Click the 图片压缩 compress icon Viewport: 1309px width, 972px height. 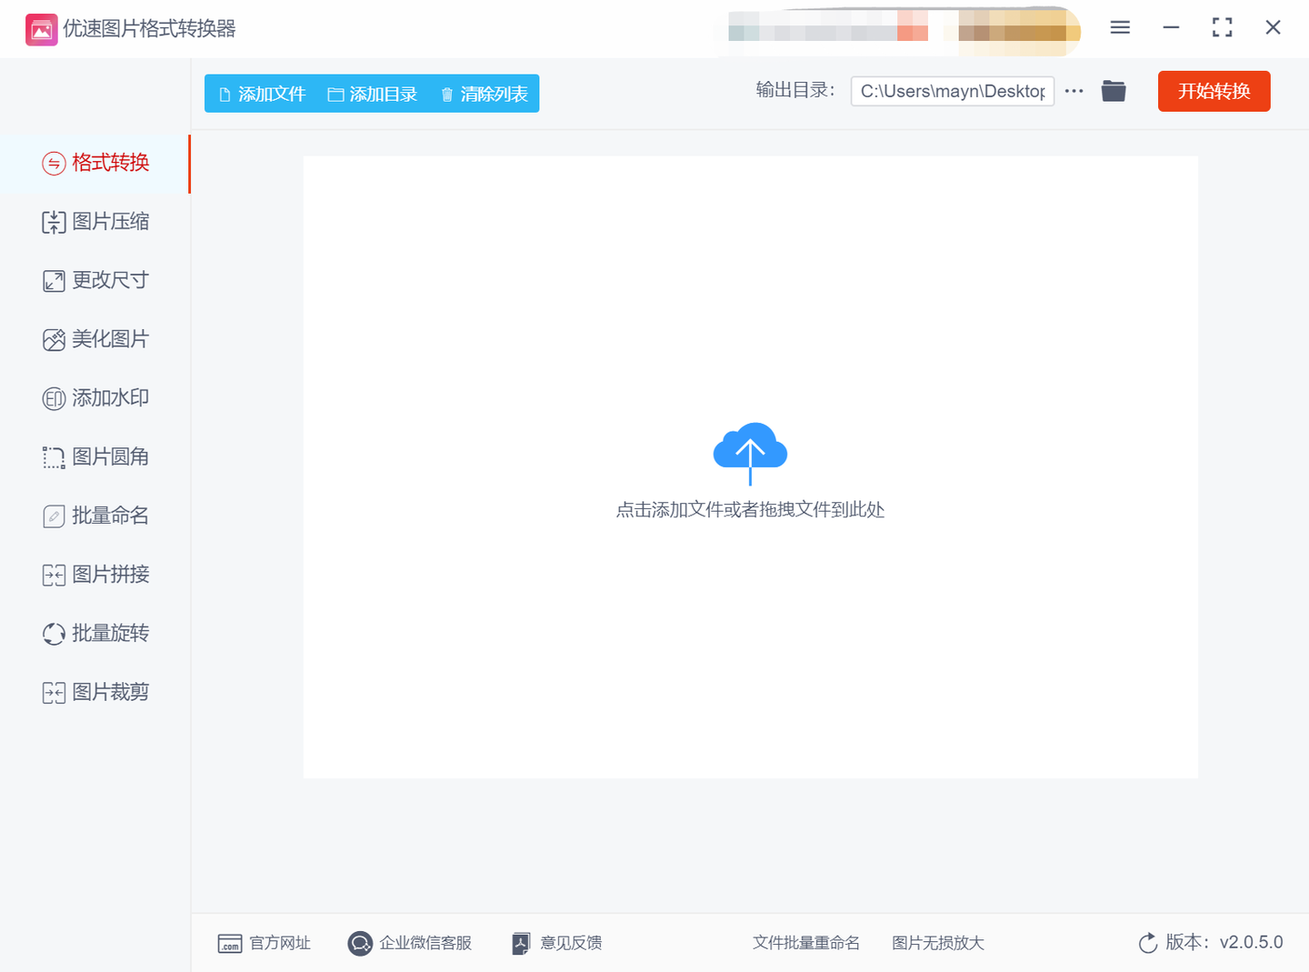coord(54,222)
